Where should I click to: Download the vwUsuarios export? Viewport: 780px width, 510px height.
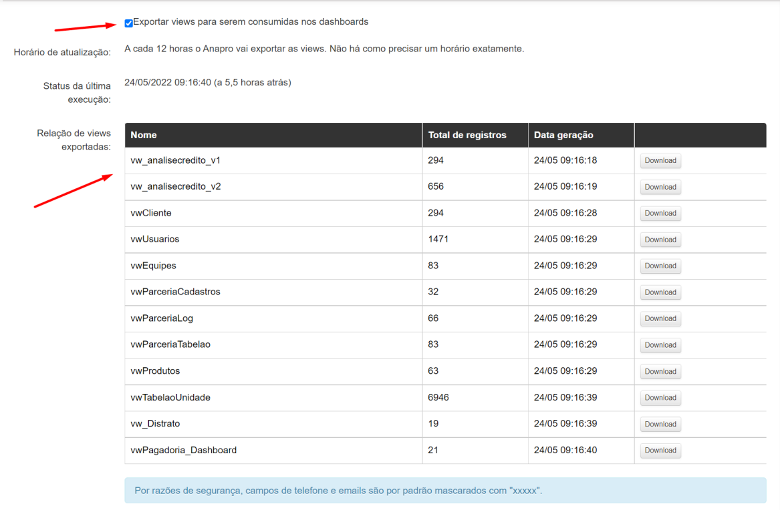click(660, 240)
